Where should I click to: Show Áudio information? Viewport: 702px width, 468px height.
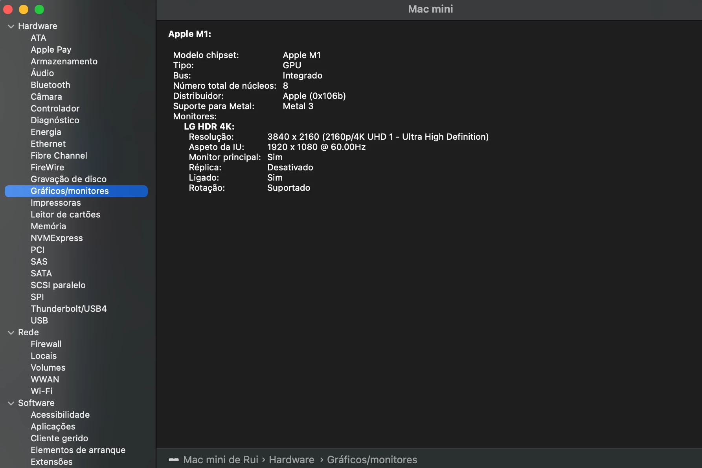42,73
